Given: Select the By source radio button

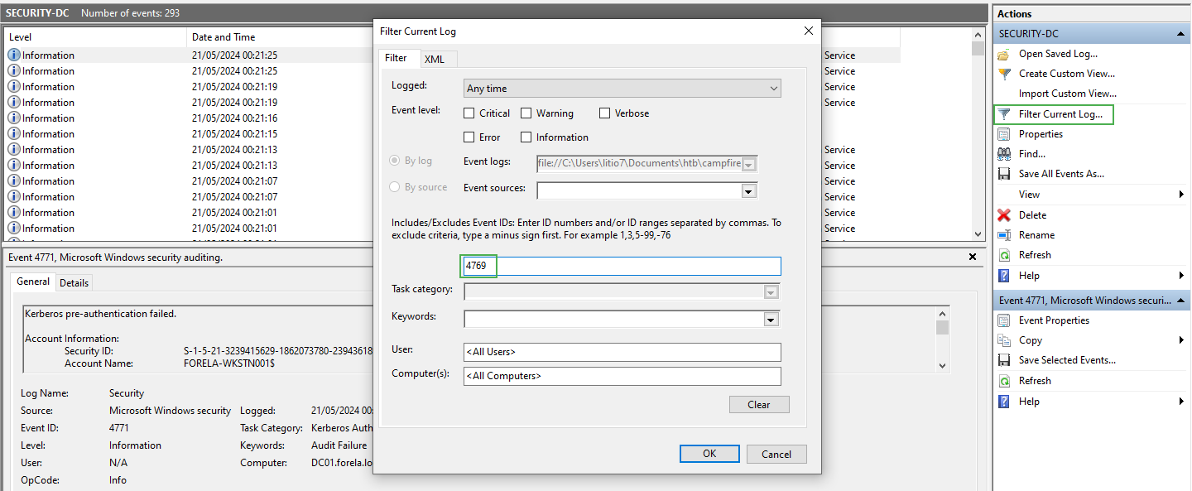Looking at the screenshot, I should pyautogui.click(x=394, y=187).
